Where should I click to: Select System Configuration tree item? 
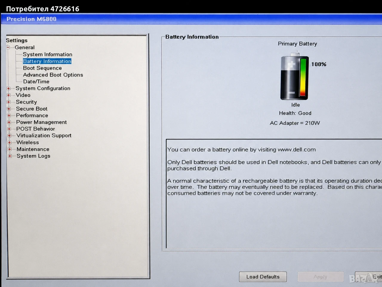tap(43, 88)
